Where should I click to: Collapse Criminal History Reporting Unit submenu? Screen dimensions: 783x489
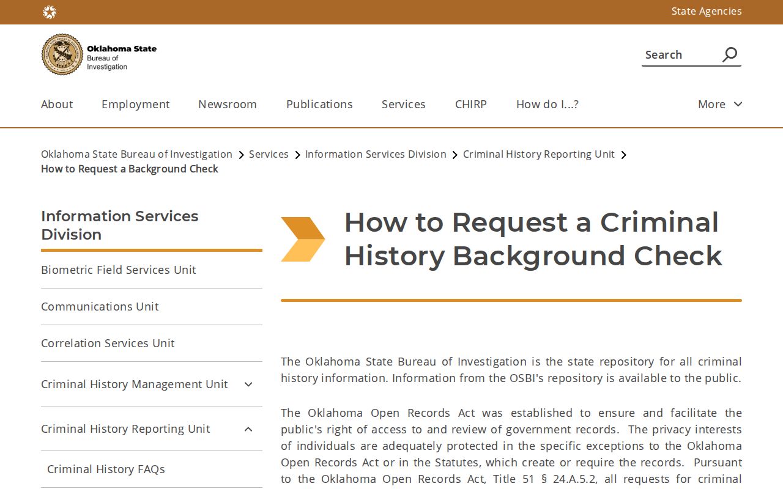(x=248, y=429)
